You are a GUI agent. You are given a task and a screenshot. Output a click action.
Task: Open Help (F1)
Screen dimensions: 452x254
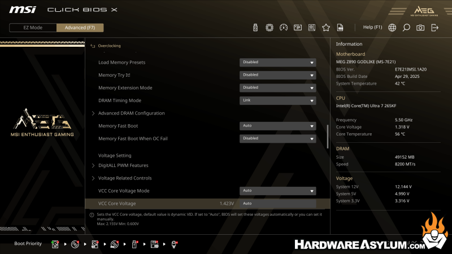[x=372, y=27]
